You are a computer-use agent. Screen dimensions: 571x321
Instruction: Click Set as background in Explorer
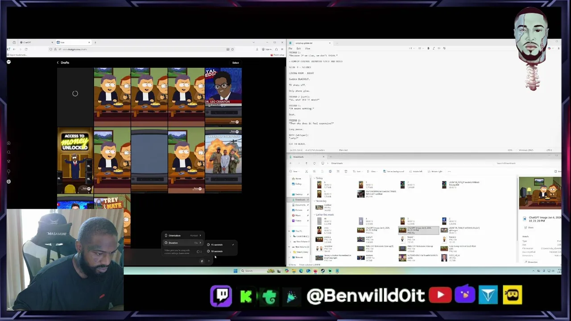click(393, 171)
